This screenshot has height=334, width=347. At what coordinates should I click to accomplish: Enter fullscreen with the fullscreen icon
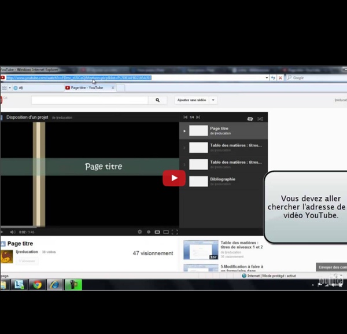coord(175,232)
